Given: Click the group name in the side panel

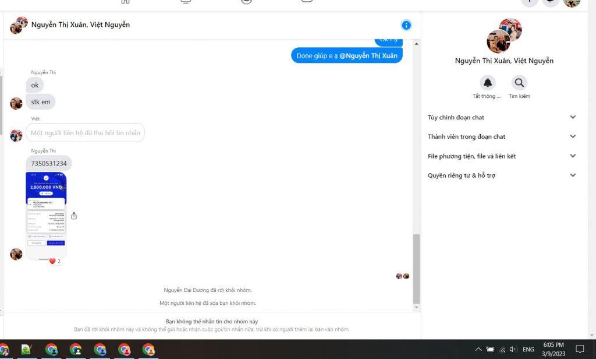Looking at the screenshot, I should pos(504,61).
